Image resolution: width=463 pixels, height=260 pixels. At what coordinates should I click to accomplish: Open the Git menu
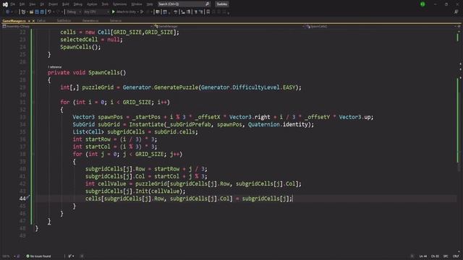(42, 4)
